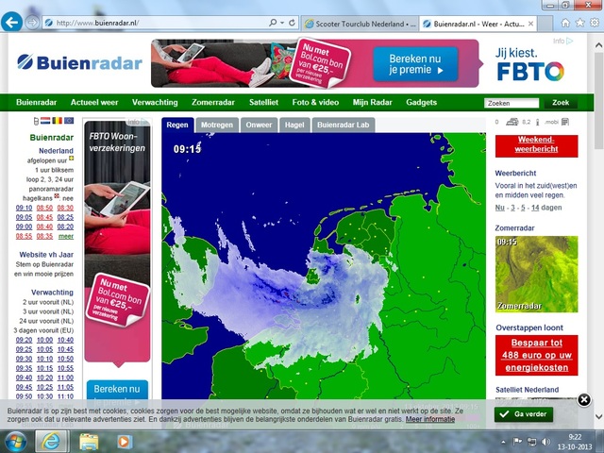The width and height of the screenshot is (604, 453).
Task: Click the Windows Start orb
Action: 15,441
